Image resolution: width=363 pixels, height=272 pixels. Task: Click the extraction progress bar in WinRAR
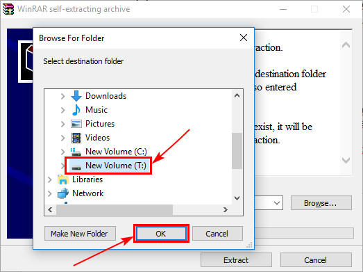point(304,233)
